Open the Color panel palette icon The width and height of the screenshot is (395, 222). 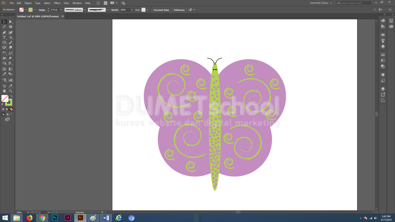(x=383, y=21)
